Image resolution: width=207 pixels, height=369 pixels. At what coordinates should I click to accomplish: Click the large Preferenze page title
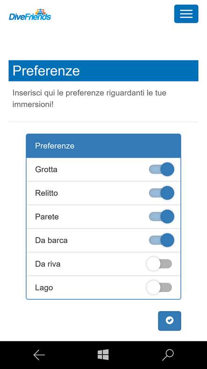[x=46, y=71]
